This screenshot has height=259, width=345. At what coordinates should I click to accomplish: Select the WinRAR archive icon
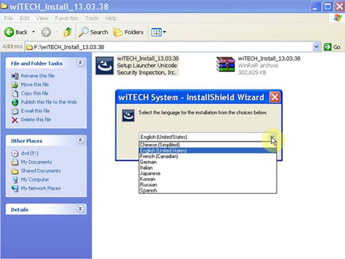point(226,64)
